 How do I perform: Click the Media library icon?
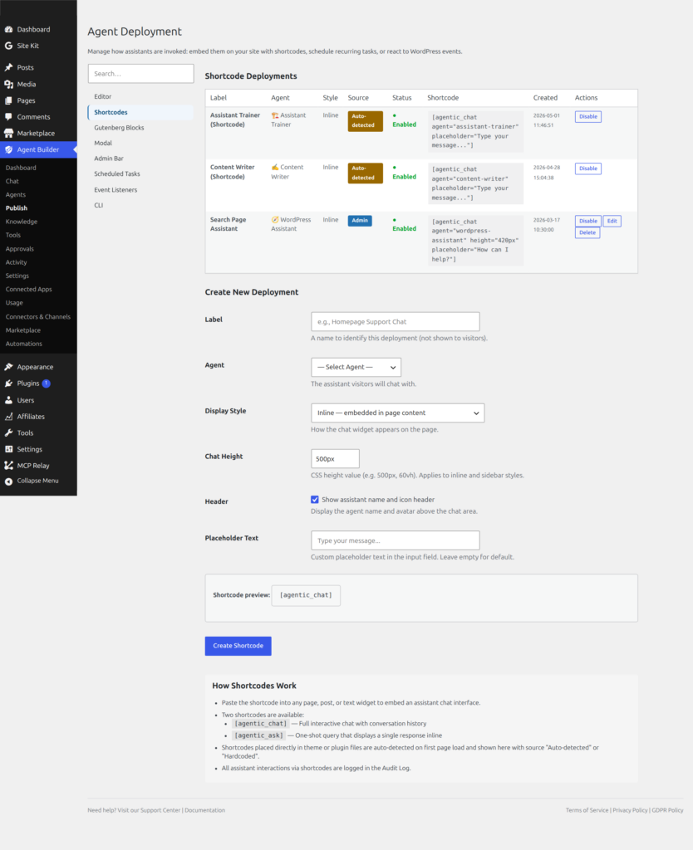click(x=8, y=84)
